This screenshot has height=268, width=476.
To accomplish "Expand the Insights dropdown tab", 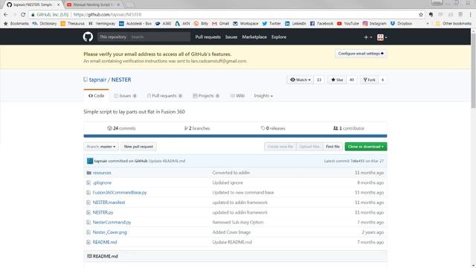I will (263, 96).
